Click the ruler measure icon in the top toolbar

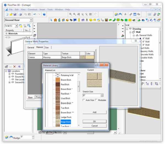click(131, 14)
